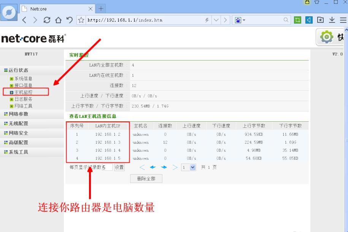Screen dimensions: 348x232
Task: Click the blue next-page arrow in pagination
Action: 164,167
